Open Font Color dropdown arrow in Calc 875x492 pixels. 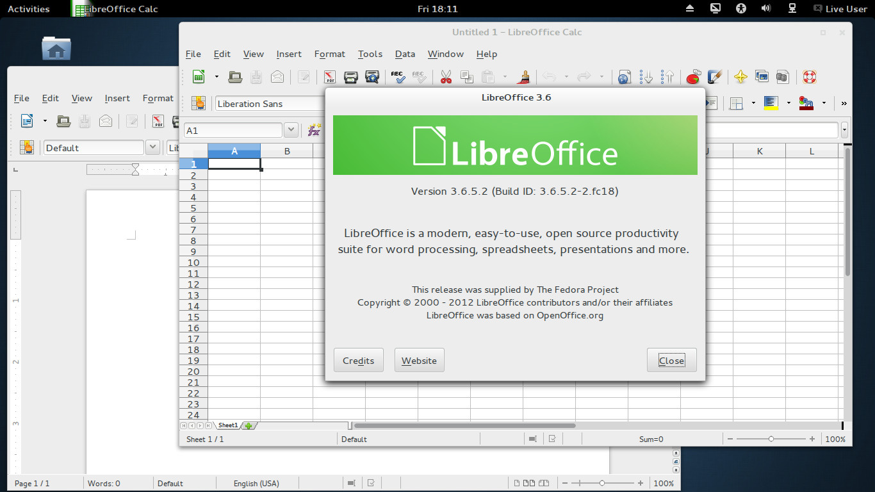point(824,103)
